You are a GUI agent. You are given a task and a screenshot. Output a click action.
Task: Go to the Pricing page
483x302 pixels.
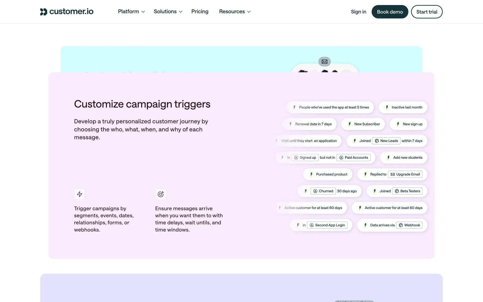tap(200, 12)
